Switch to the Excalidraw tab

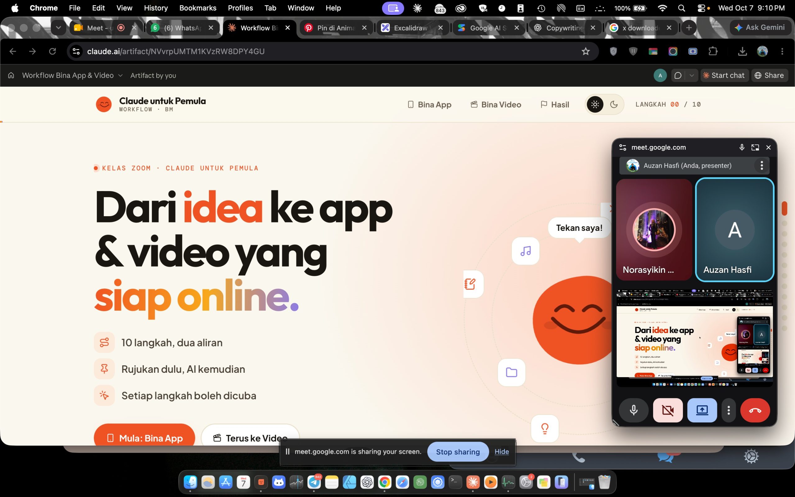coord(412,28)
